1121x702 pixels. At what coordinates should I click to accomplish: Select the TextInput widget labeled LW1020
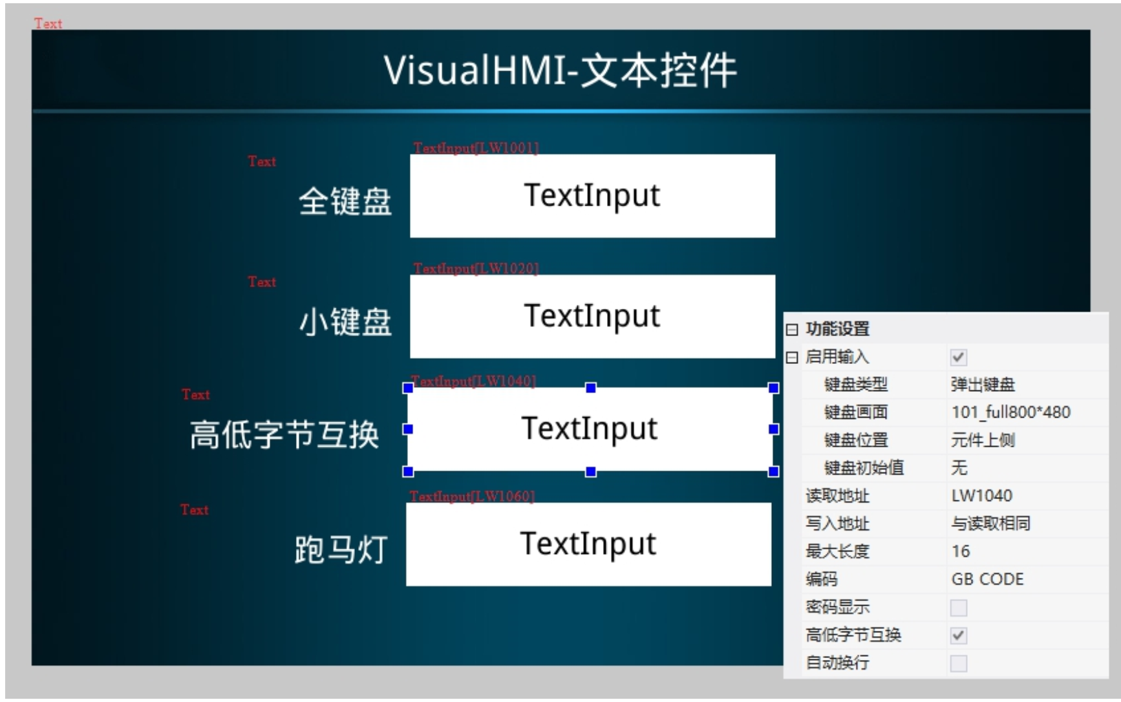pos(592,317)
